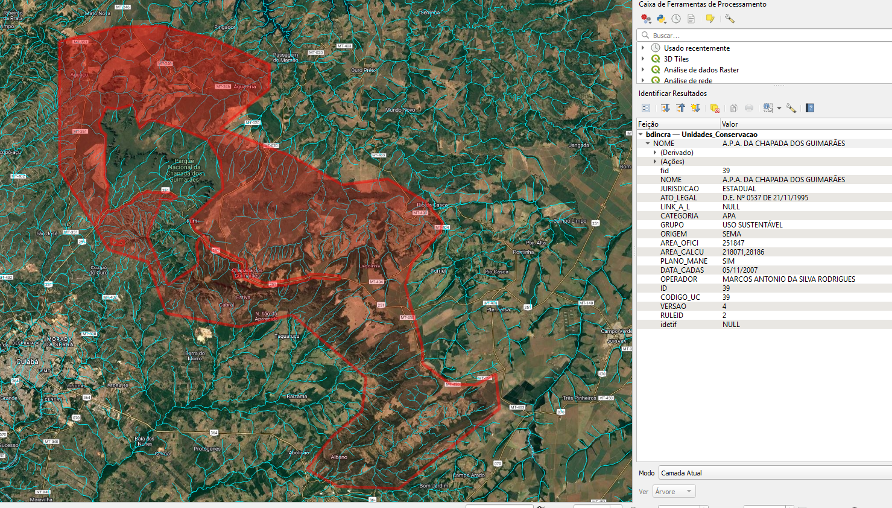Screen dimensions: 892x508
Task: Toggle the auto-open form button
Action: pos(646,108)
